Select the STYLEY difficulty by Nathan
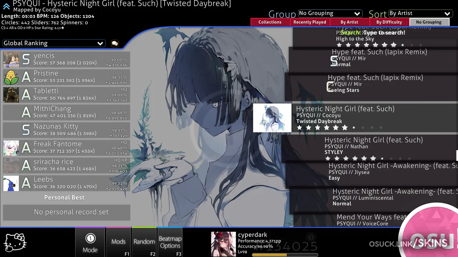 [x=370, y=148]
